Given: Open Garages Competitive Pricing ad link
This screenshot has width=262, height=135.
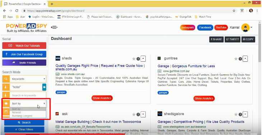Looking at the screenshot, I should 201,122.
